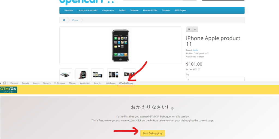Switch to the GTM/GA Debug tab

126,83
